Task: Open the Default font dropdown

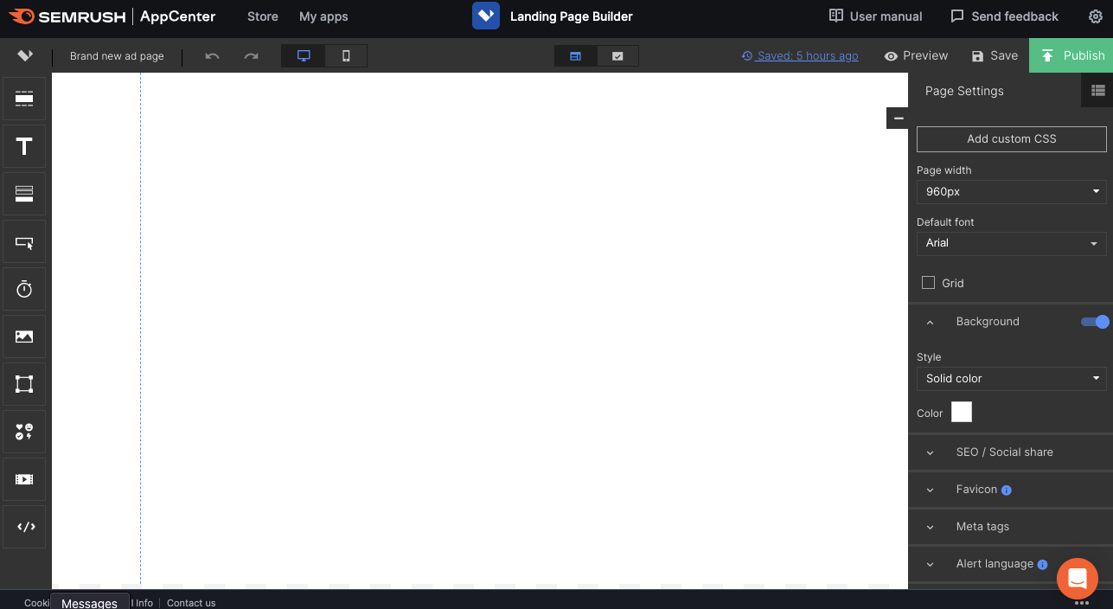Action: (x=1011, y=243)
